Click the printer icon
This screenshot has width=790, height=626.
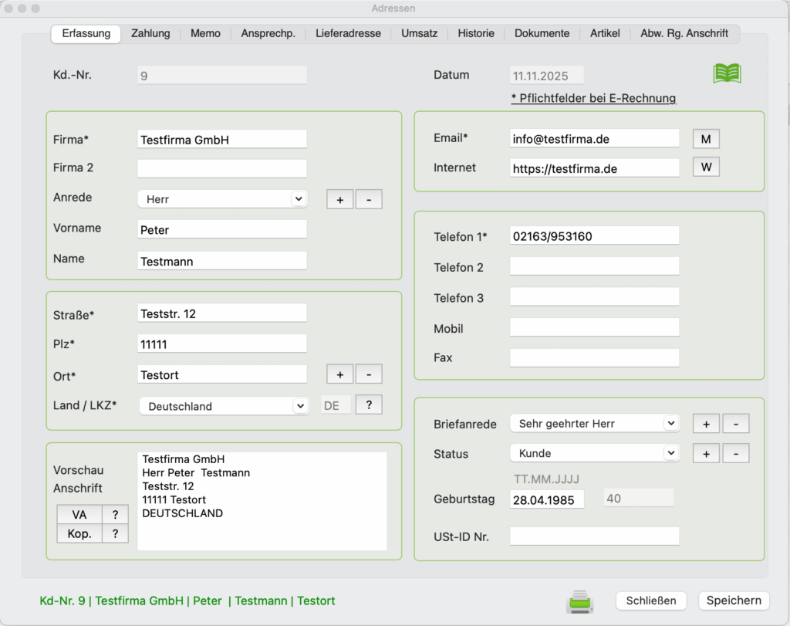[580, 601]
